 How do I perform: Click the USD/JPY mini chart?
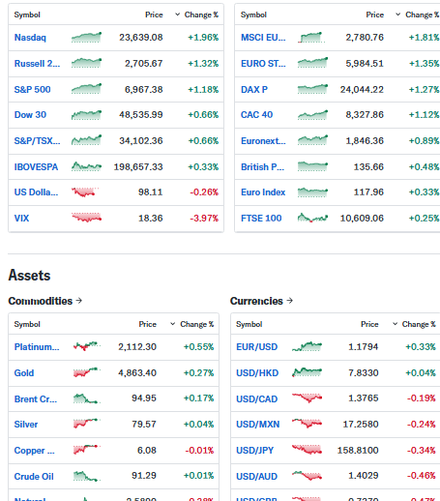pos(307,450)
